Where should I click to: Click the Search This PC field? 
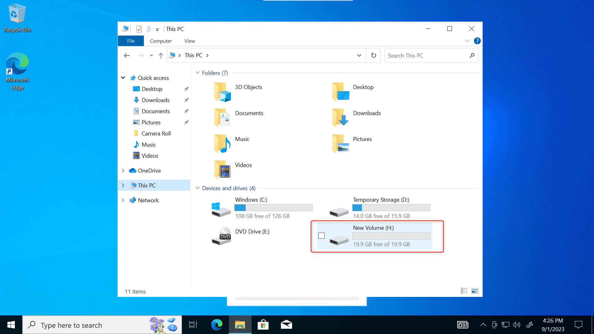(427, 56)
